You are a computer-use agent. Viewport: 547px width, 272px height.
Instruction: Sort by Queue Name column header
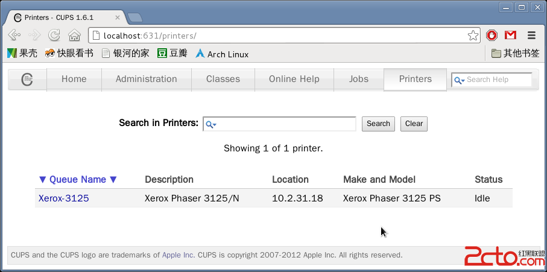pos(78,180)
